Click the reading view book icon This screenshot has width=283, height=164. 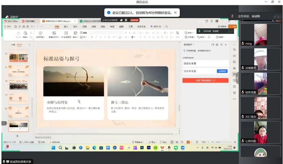click(182, 142)
